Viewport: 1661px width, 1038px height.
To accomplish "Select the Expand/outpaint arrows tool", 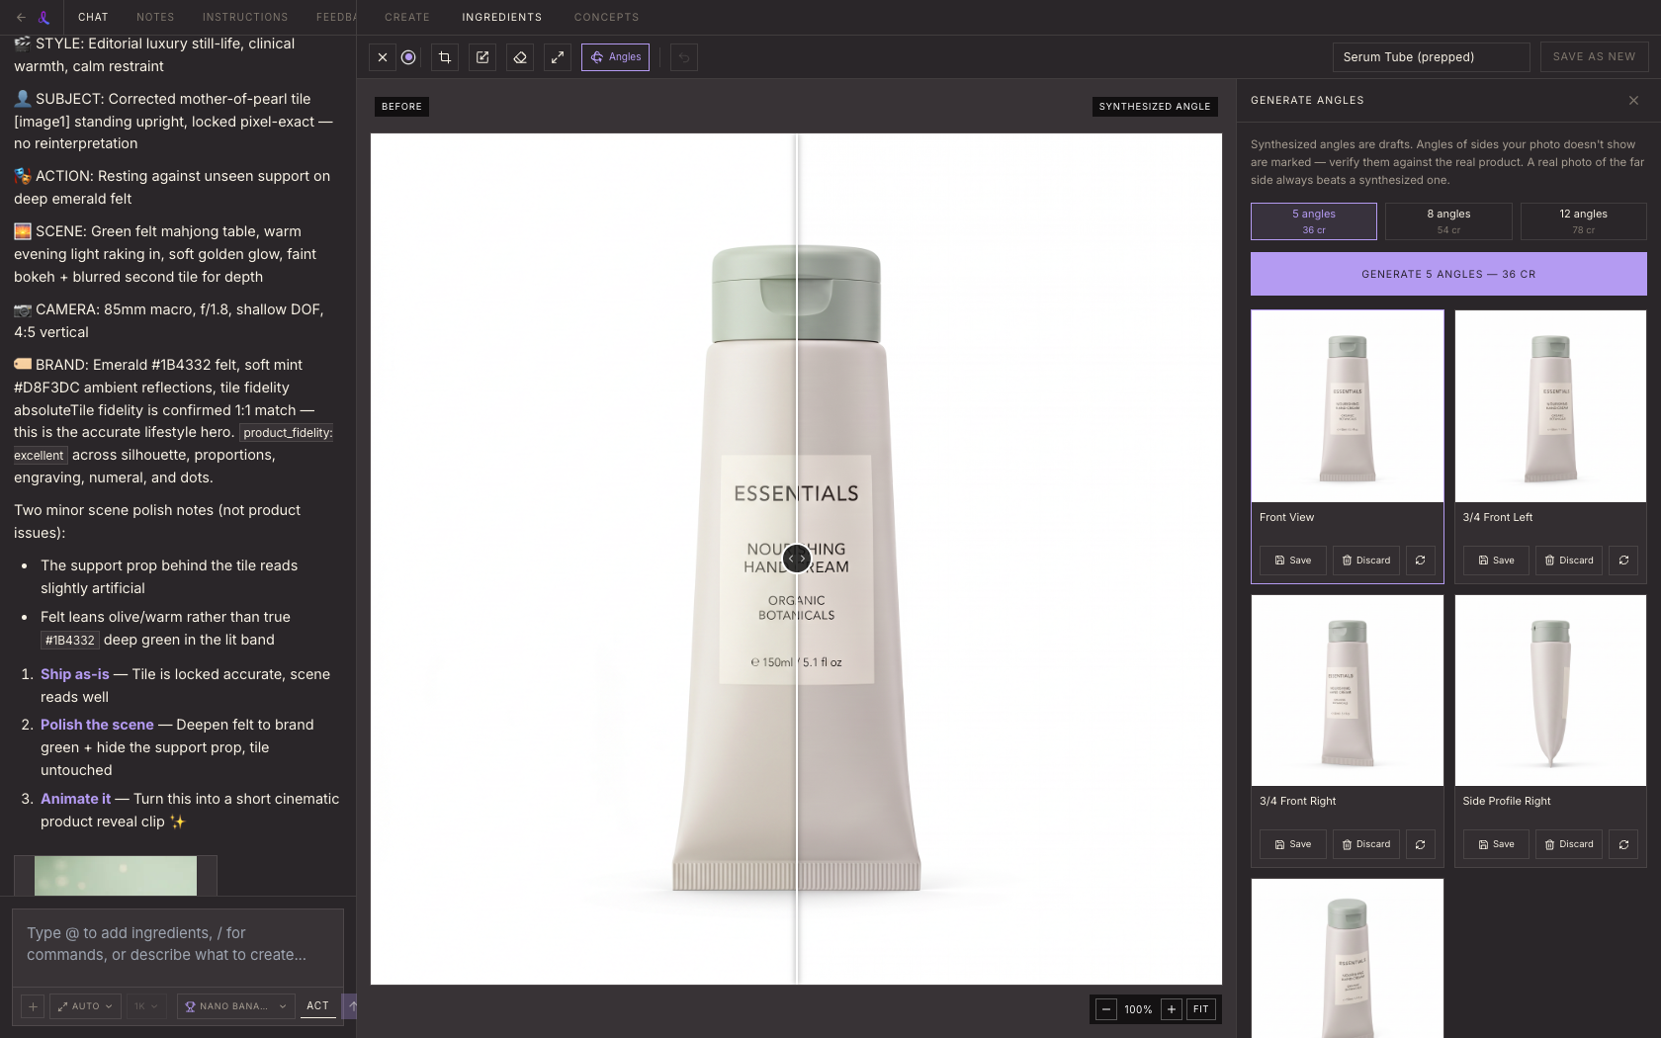I will [x=558, y=57].
